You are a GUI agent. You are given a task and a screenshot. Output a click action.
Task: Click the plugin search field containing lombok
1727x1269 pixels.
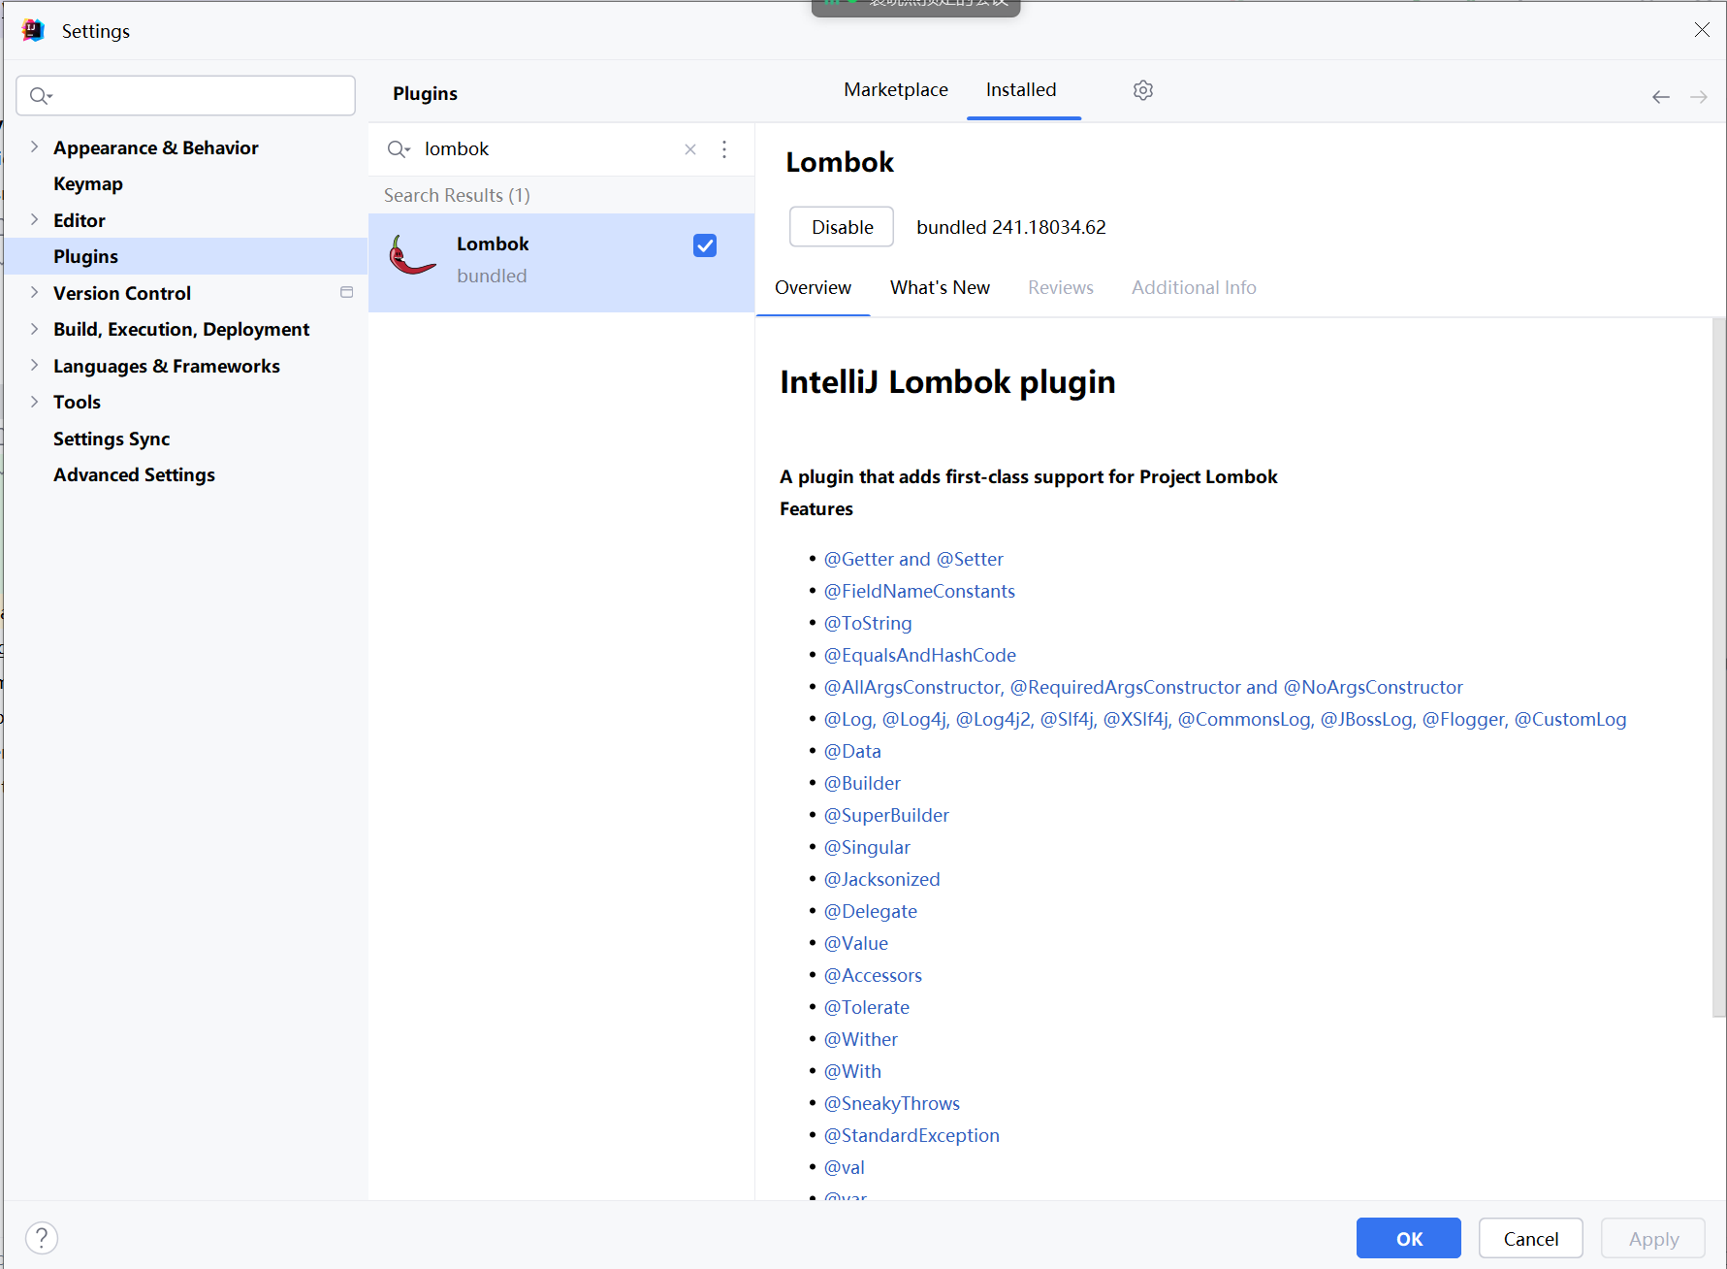550,149
